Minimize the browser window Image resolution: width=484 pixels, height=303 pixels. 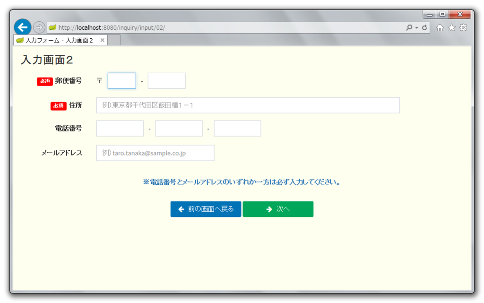(429, 14)
